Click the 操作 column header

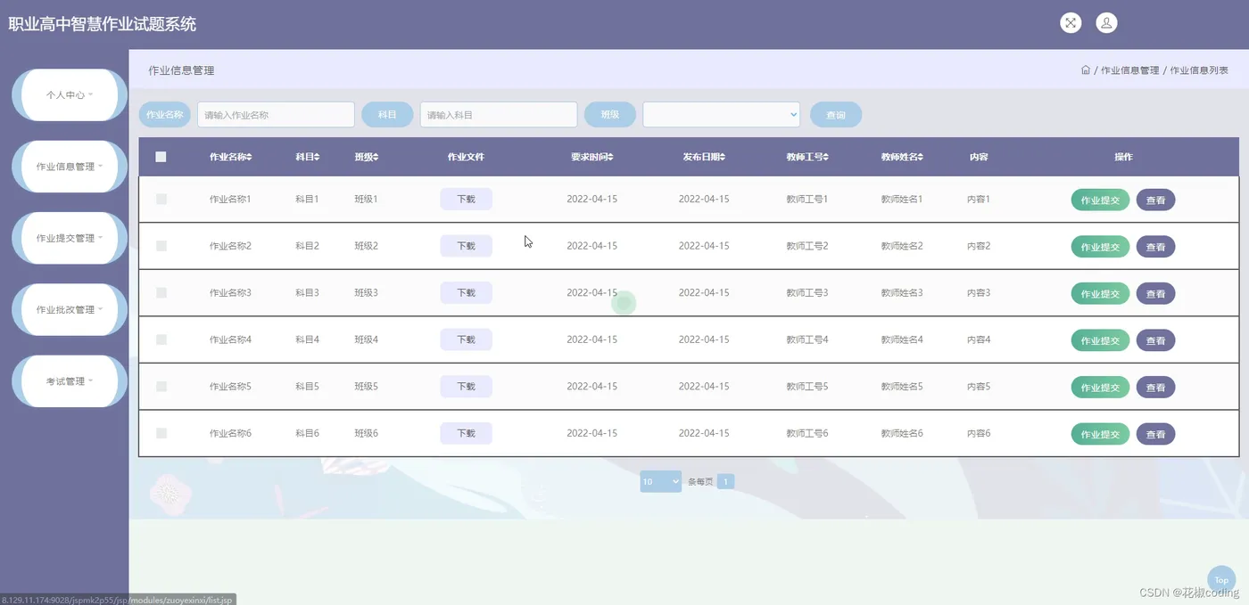(1123, 157)
